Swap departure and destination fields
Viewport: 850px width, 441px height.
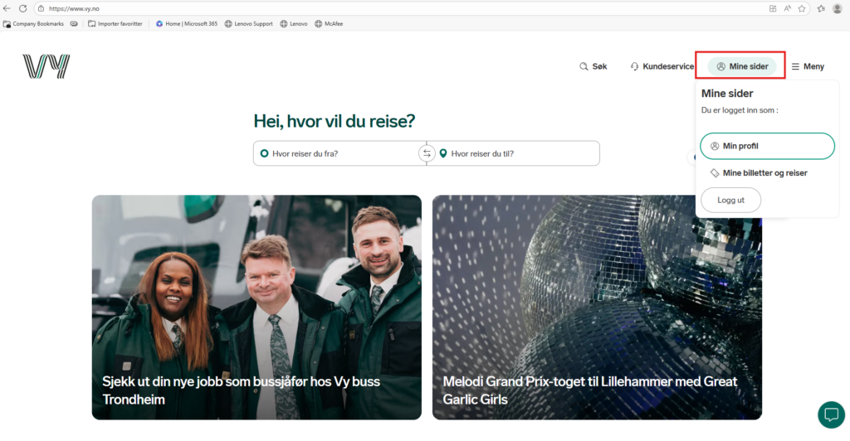point(427,153)
